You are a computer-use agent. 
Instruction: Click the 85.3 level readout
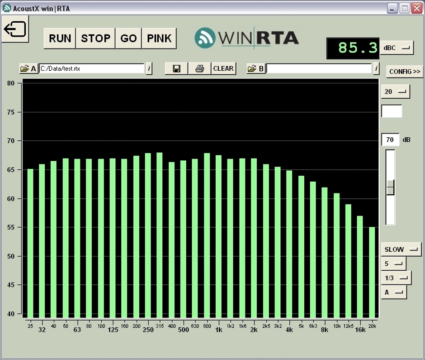[353, 48]
